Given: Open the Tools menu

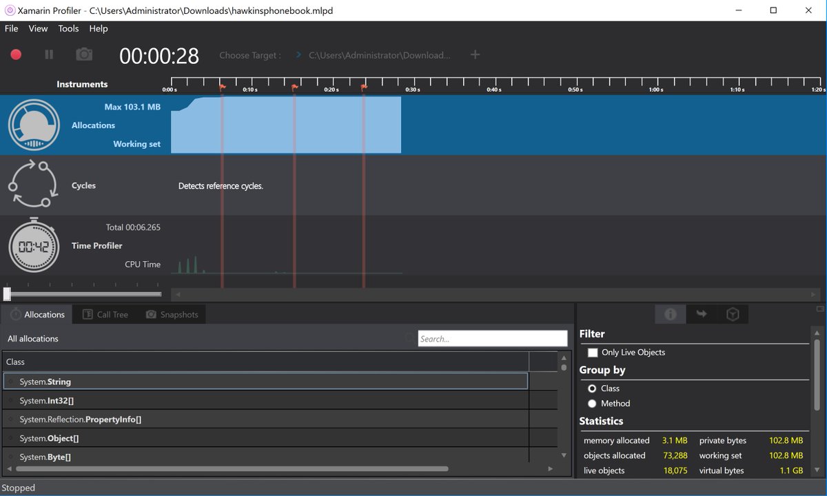Looking at the screenshot, I should coord(68,28).
